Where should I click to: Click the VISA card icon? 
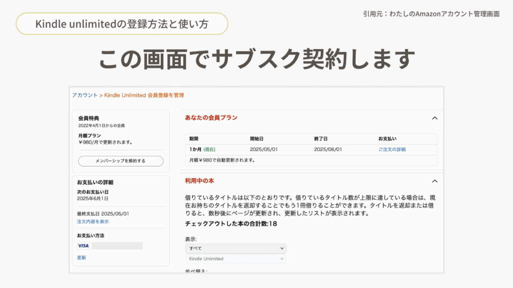[83, 245]
